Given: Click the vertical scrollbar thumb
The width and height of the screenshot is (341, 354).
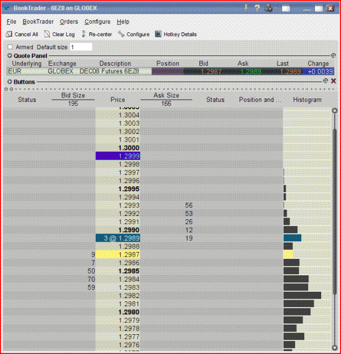Looking at the screenshot, I should click(335, 212).
